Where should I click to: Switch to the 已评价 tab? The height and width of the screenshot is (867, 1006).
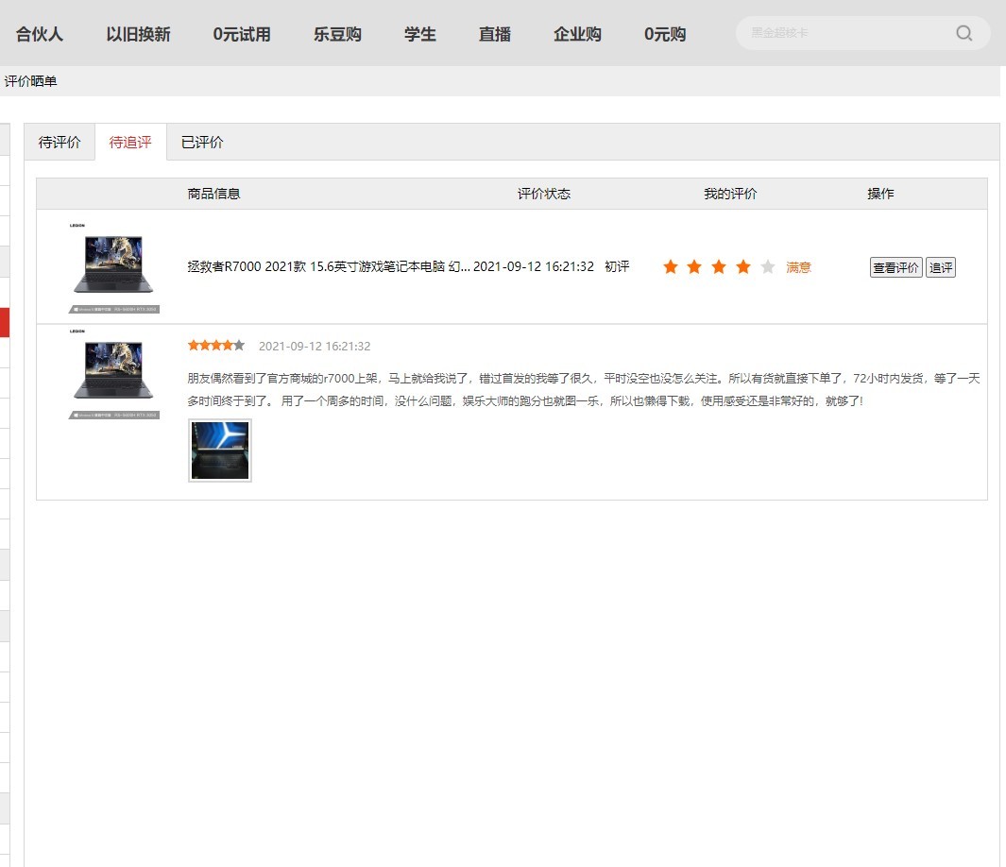(x=202, y=142)
